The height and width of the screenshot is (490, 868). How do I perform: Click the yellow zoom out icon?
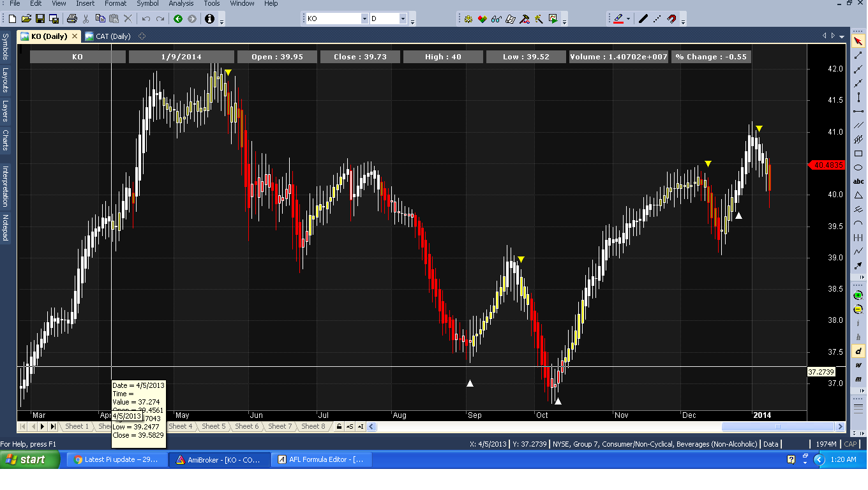[x=858, y=309]
